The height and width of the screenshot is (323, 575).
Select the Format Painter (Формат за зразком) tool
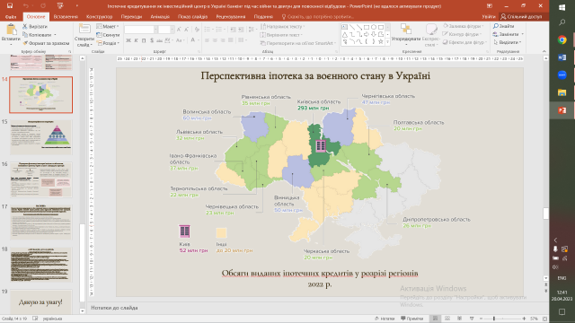46,43
